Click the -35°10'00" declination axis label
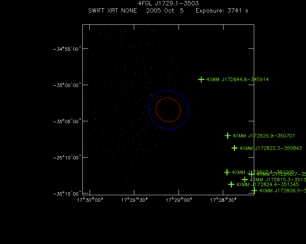This screenshot has height=244, width=306. (67, 158)
